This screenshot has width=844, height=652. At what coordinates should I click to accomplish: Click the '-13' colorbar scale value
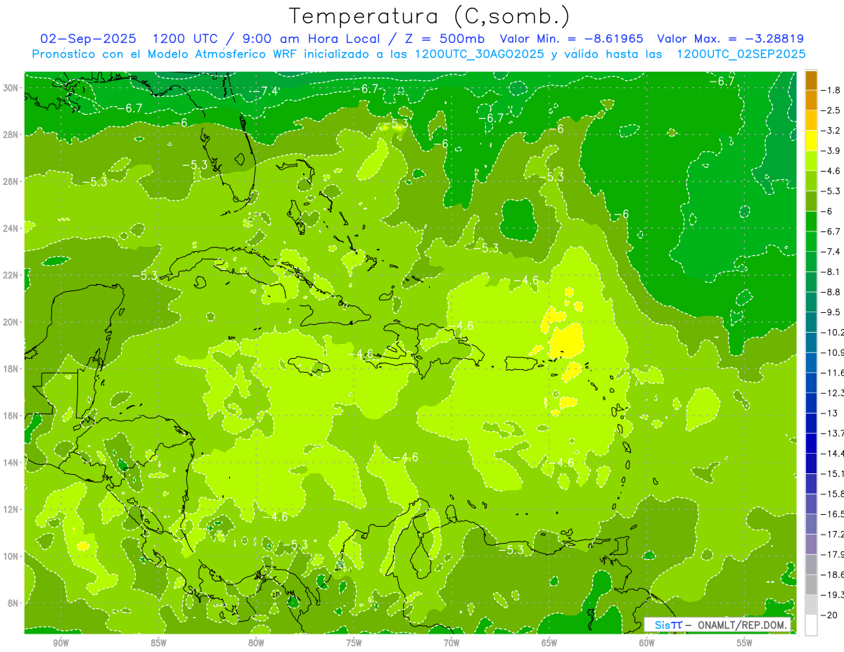coord(830,413)
